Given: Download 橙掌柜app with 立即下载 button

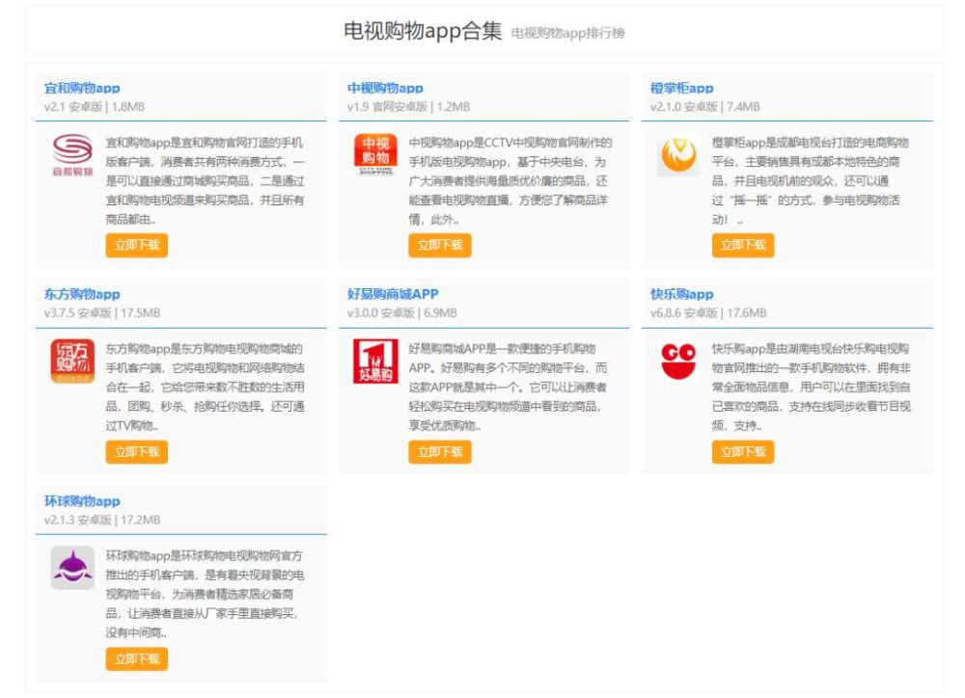Looking at the screenshot, I should pos(743,246).
